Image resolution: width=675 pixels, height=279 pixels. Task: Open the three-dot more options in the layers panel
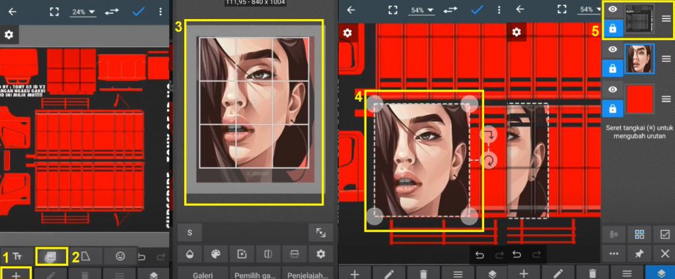(614, 254)
